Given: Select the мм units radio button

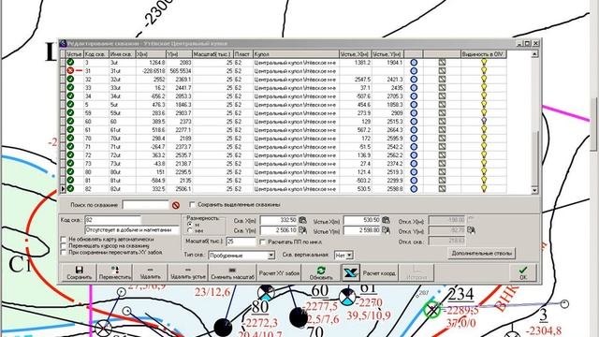Looking at the screenshot, I should pos(190,231).
